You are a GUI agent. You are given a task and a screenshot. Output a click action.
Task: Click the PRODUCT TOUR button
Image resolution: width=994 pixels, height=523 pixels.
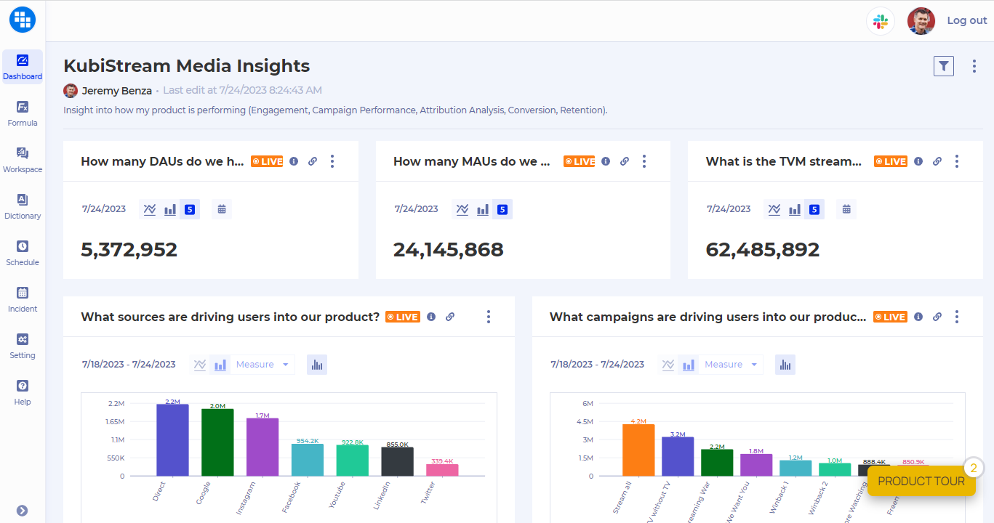(921, 481)
